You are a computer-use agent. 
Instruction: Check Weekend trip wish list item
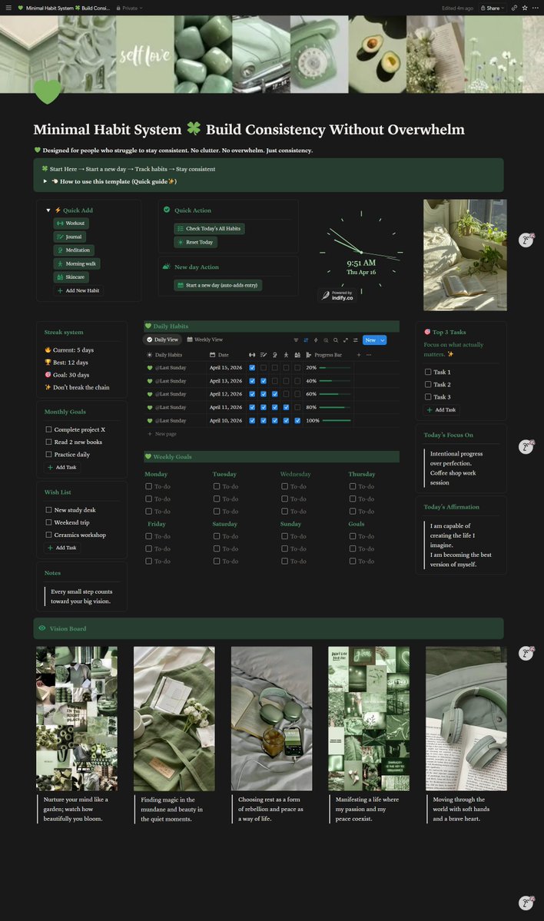[x=48, y=522]
